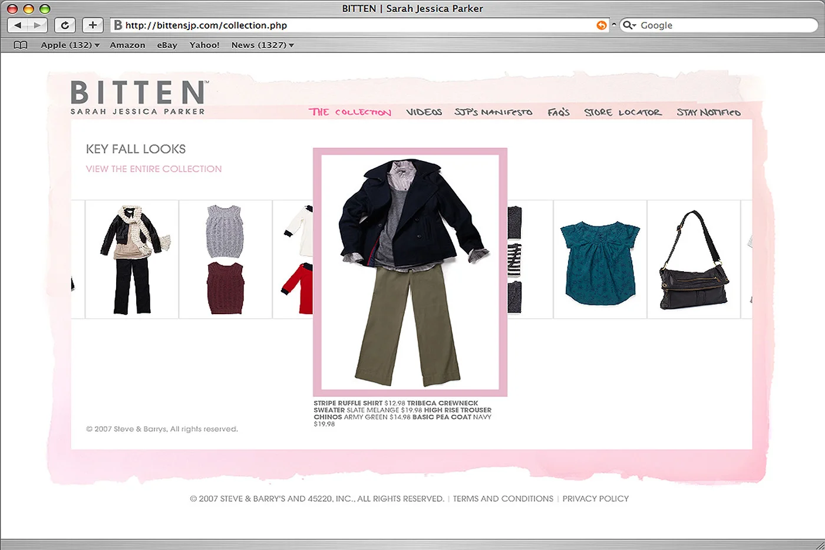The width and height of the screenshot is (825, 550).
Task: Open the FAQ's nav tab
Action: [558, 112]
